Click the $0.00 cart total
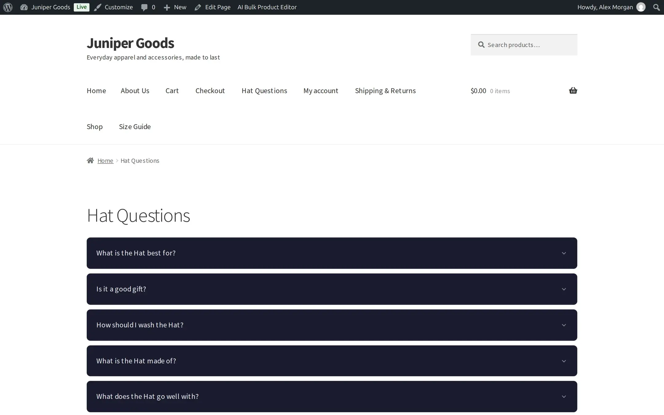This screenshot has height=415, width=664. tap(478, 91)
